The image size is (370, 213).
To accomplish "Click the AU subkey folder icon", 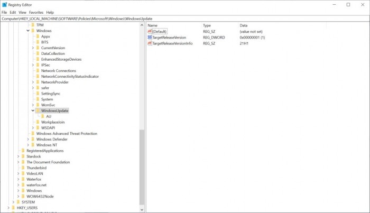I will pyautogui.click(x=43, y=116).
